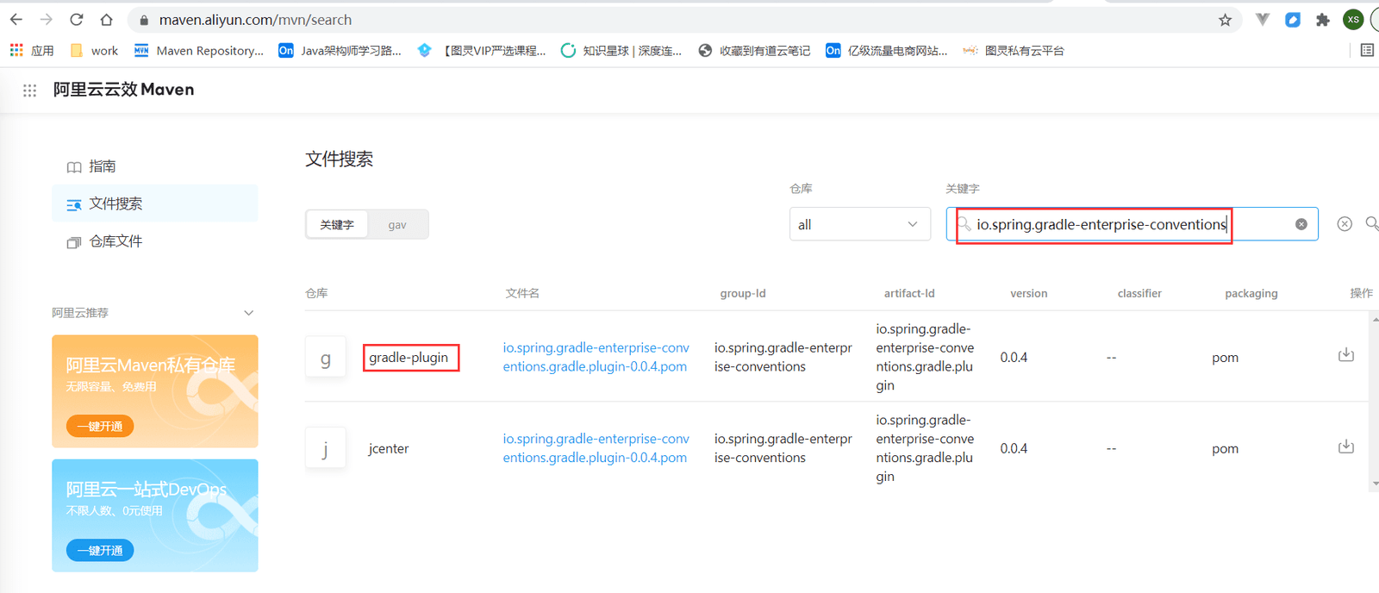Image resolution: width=1379 pixels, height=593 pixels.
Task: Switch to the gav search mode
Action: point(397,225)
